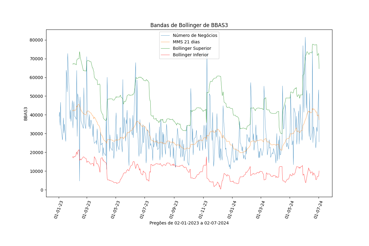This screenshot has width=369, height=246.
Task: Select the 'Bollinger Superior' legend entry
Action: pyautogui.click(x=192, y=48)
